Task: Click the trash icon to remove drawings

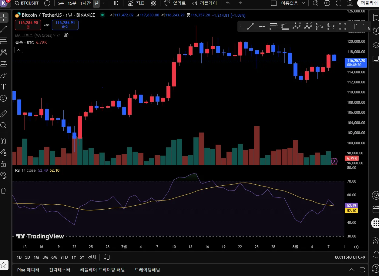Action: [x=4, y=191]
